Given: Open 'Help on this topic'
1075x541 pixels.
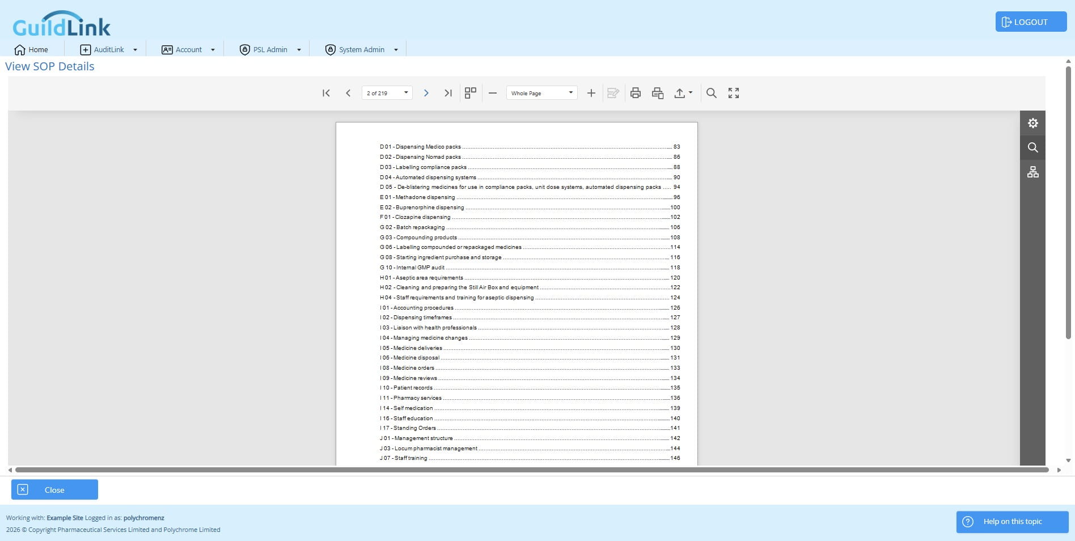Looking at the screenshot, I should pos(1012,522).
